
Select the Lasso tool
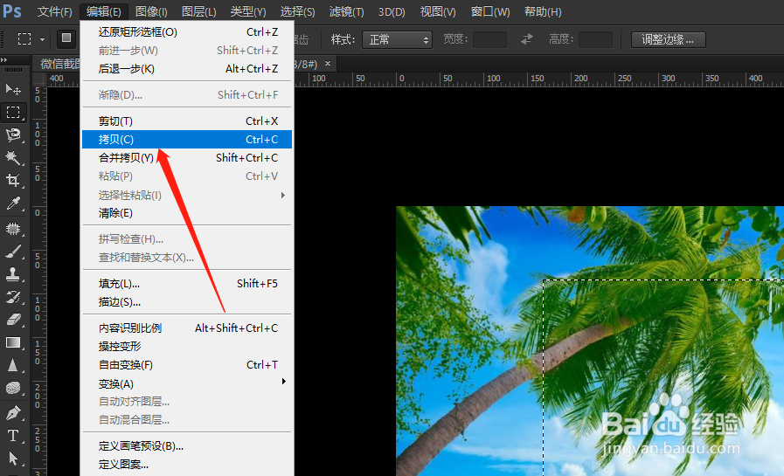click(13, 135)
